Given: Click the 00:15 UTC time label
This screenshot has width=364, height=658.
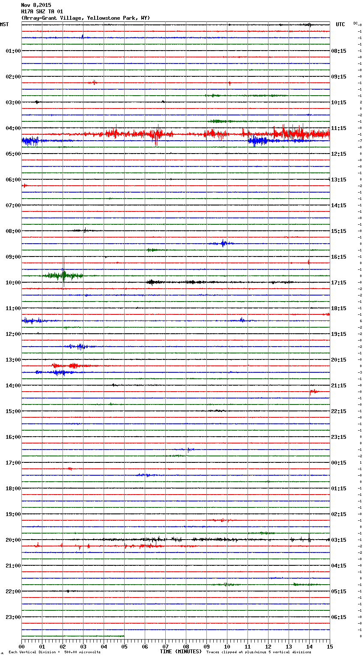Looking at the screenshot, I should pyautogui.click(x=339, y=463).
